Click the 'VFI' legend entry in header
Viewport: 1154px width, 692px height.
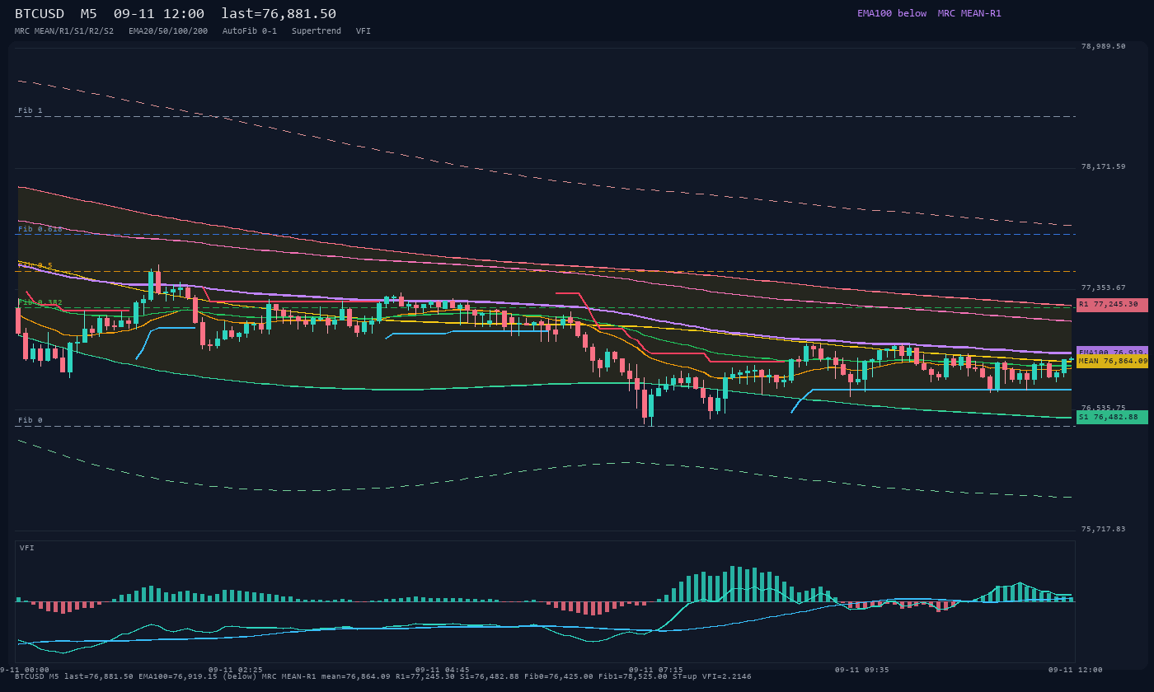pyautogui.click(x=364, y=30)
